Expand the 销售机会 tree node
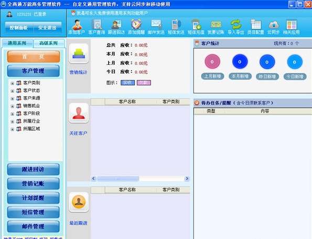 pos(13,106)
